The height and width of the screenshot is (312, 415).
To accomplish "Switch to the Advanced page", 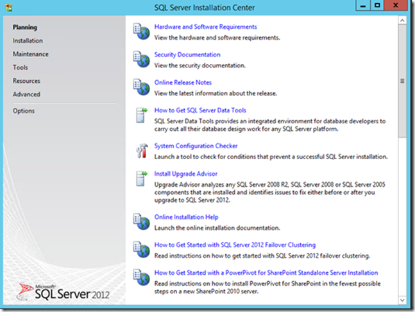I will coord(26,94).
